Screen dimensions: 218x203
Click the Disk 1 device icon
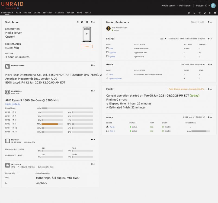point(107,131)
